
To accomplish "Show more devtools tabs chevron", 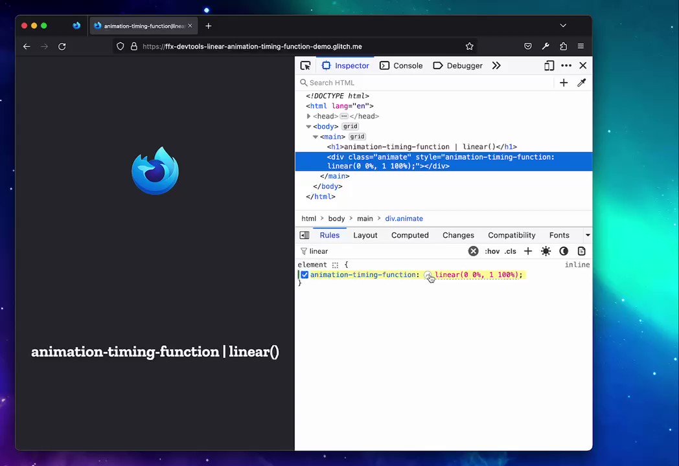I will 496,66.
